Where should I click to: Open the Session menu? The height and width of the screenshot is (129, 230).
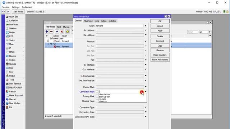[6, 7]
